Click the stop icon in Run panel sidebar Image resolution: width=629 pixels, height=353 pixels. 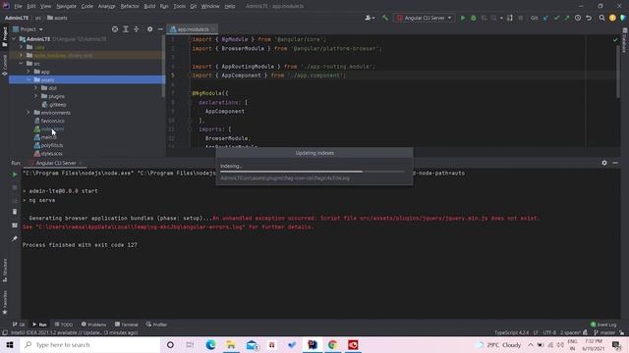pyautogui.click(x=15, y=187)
